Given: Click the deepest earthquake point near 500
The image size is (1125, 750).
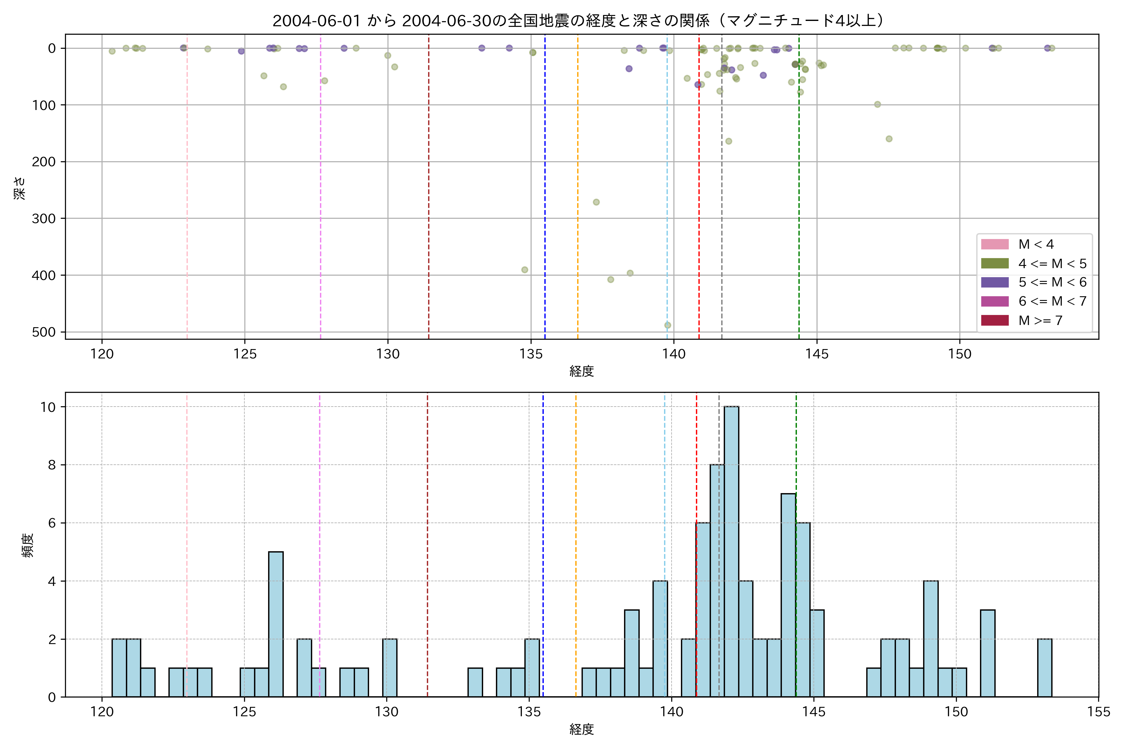Looking at the screenshot, I should point(667,325).
